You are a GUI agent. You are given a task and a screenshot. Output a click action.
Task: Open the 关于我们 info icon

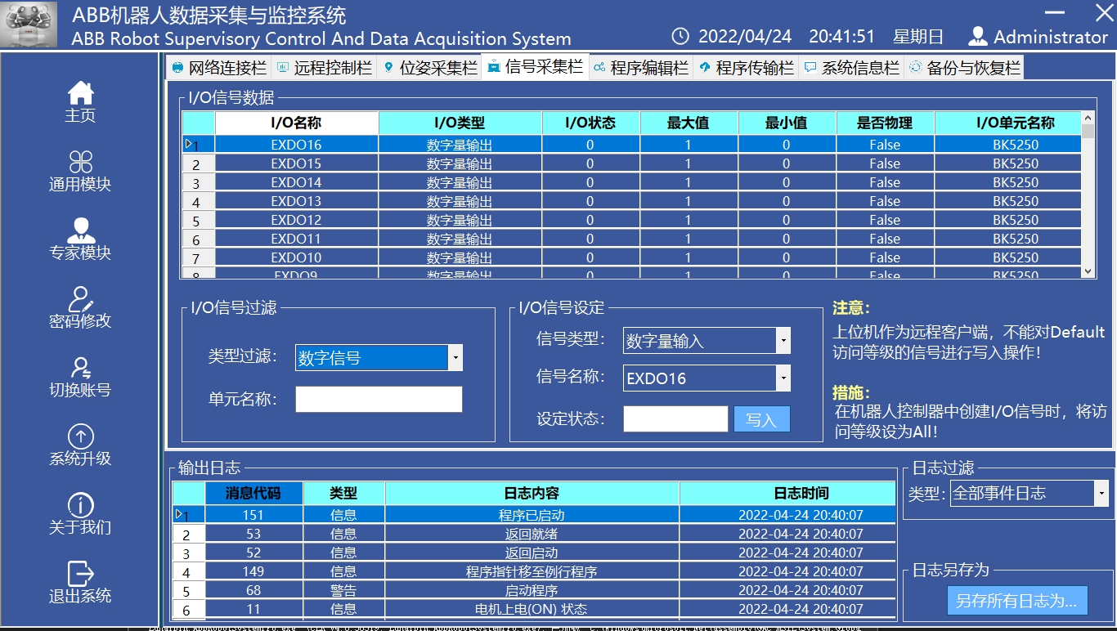[80, 504]
